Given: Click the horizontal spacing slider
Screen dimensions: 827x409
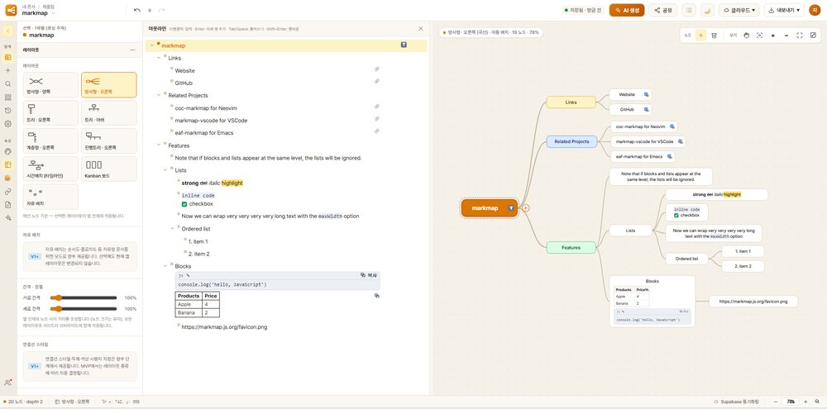Looking at the screenshot, I should point(84,297).
